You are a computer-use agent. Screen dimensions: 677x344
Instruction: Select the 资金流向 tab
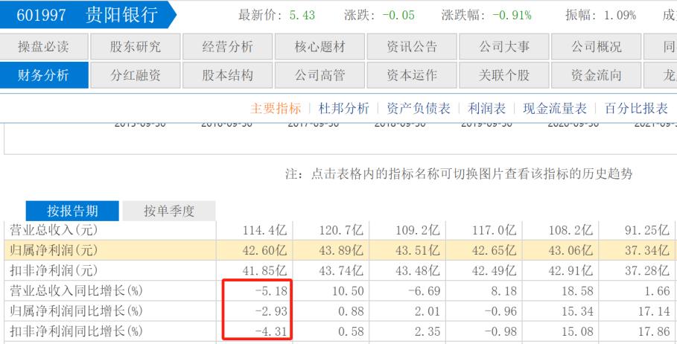point(596,74)
